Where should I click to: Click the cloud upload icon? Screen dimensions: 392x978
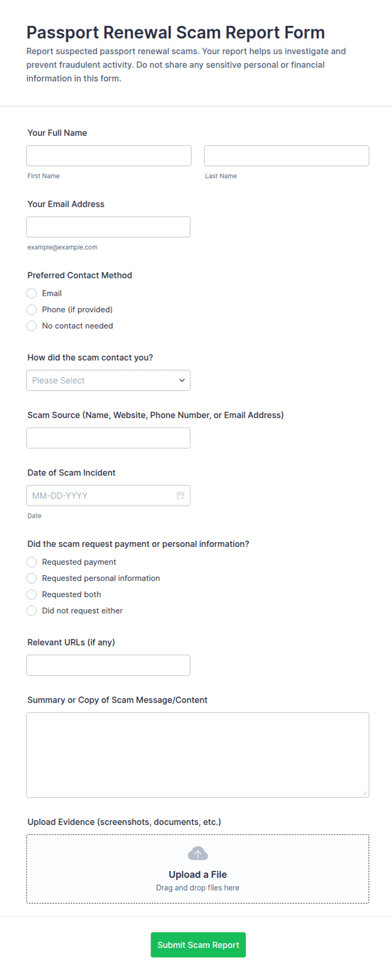(x=198, y=853)
